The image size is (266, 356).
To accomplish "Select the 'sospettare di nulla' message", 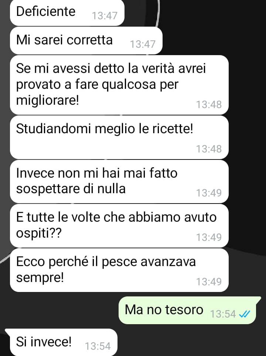I will [119, 182].
